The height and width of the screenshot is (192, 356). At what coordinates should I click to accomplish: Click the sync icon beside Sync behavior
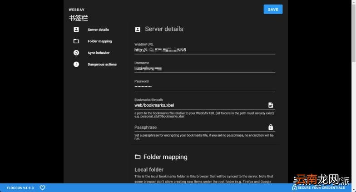coord(76,53)
